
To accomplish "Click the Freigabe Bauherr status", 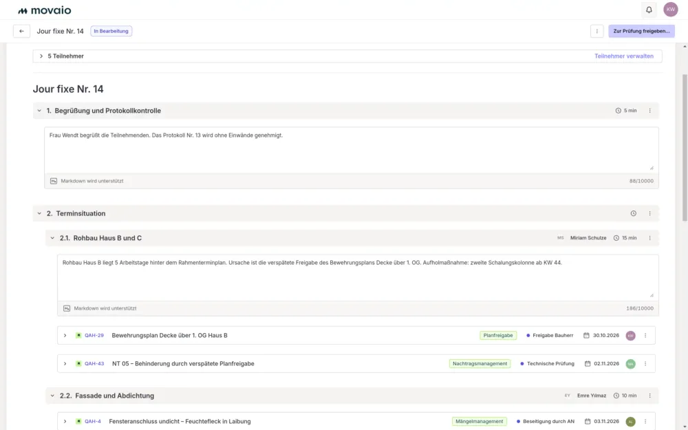I will [x=550, y=336].
